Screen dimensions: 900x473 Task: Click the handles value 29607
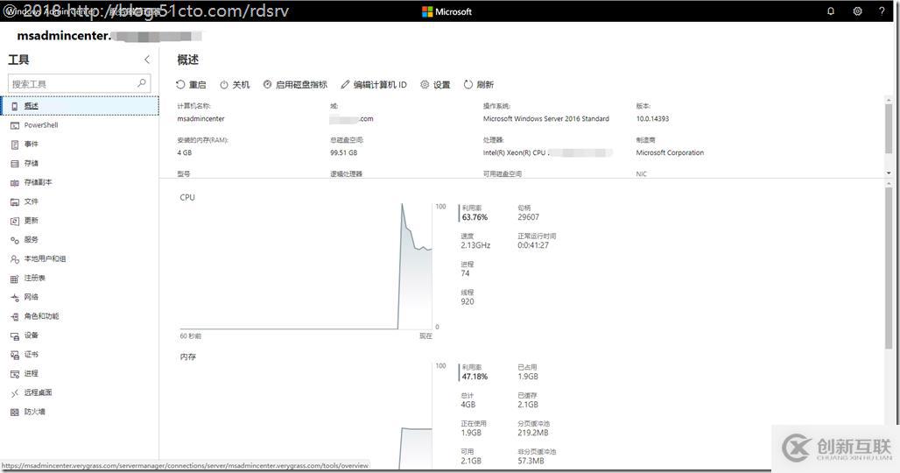[529, 217]
